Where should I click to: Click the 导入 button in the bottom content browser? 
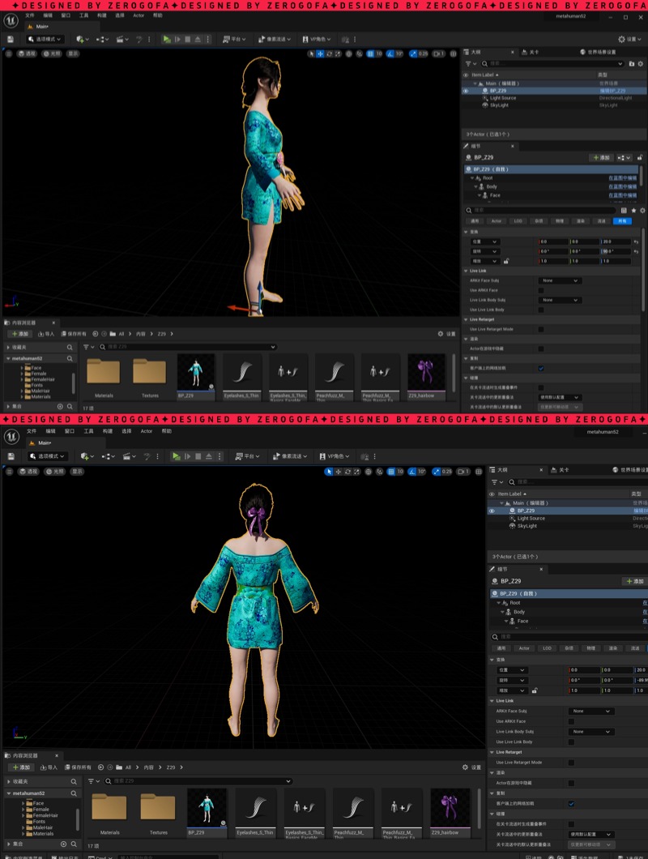coord(47,767)
